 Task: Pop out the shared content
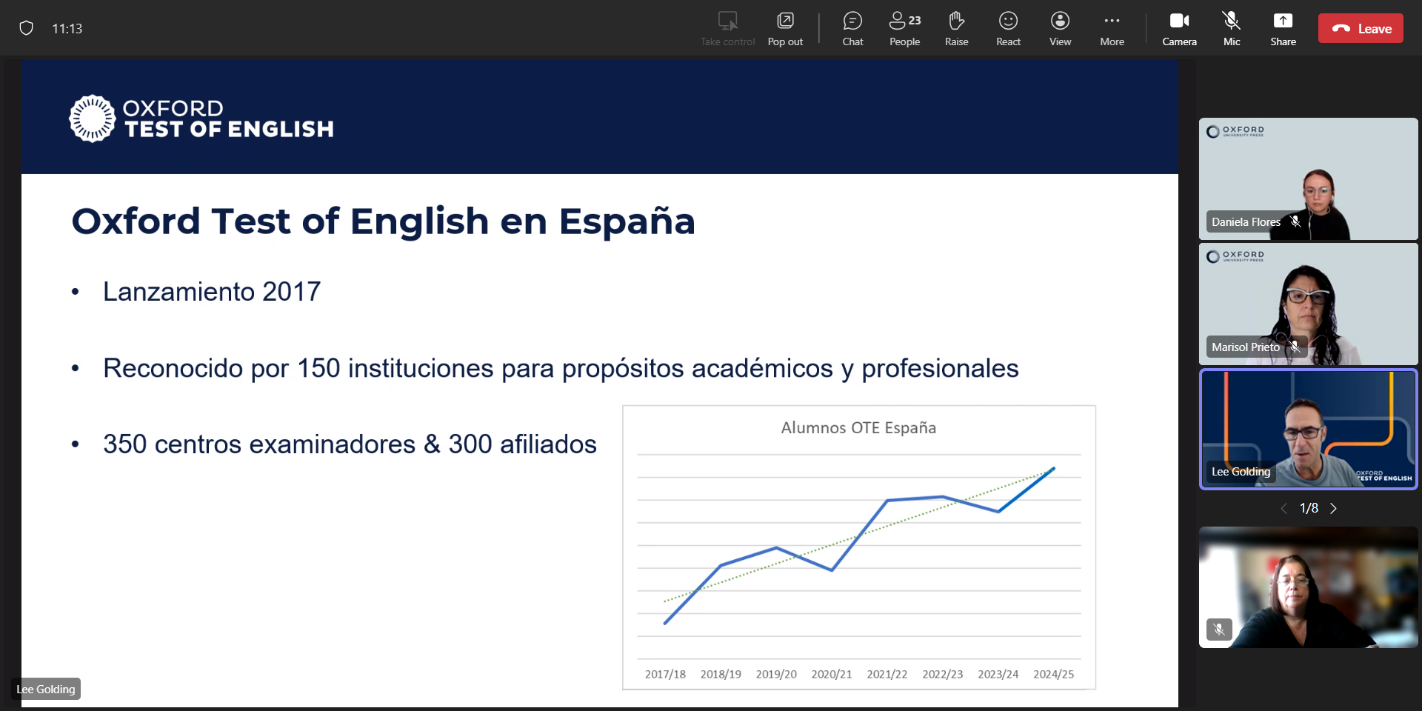[785, 29]
